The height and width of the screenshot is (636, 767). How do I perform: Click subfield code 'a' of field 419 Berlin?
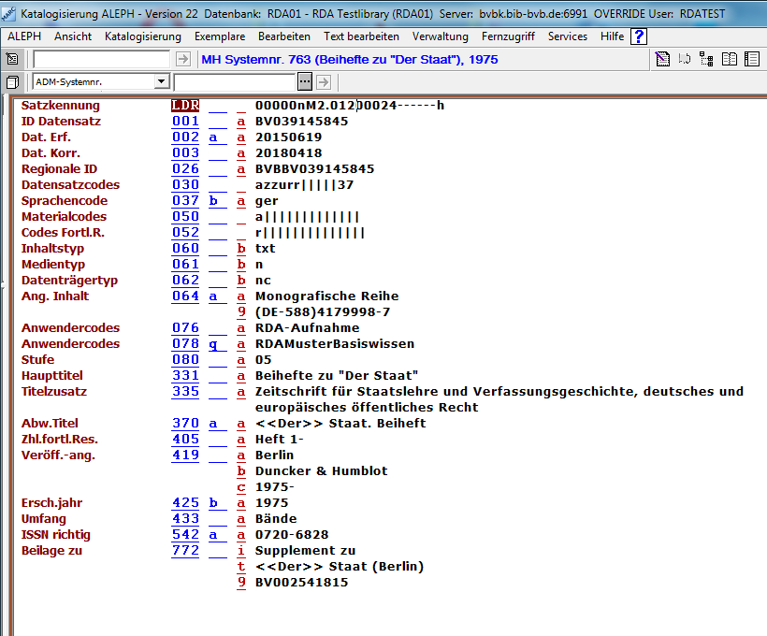tap(241, 455)
